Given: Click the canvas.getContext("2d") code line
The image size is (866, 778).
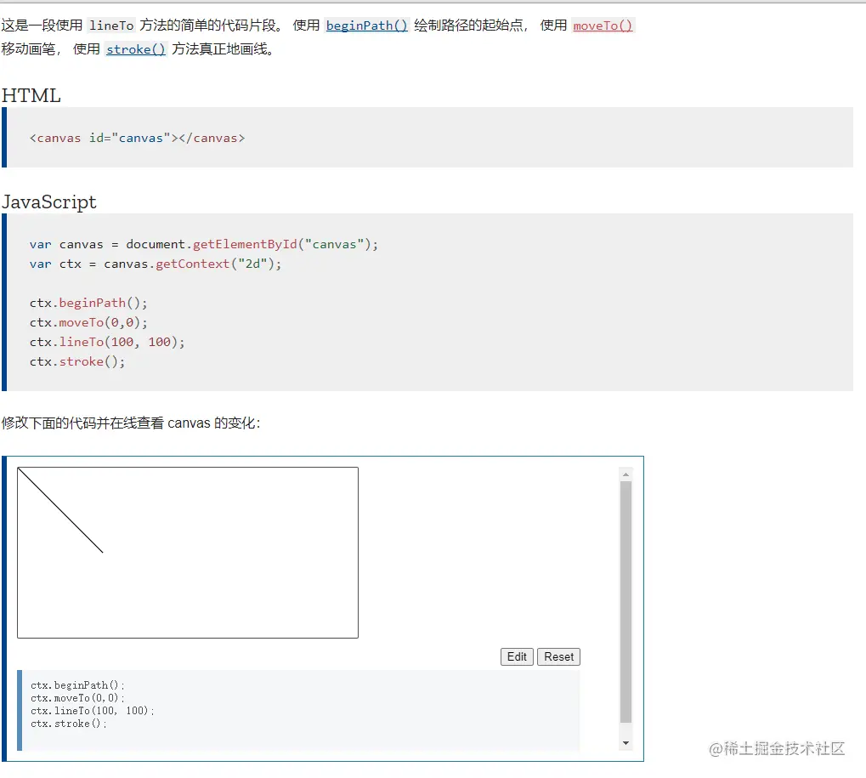Looking at the screenshot, I should (x=156, y=264).
